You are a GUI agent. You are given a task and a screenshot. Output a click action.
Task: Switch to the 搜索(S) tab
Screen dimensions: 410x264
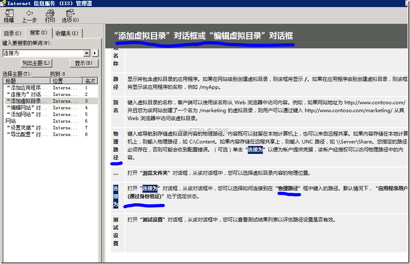click(x=38, y=33)
